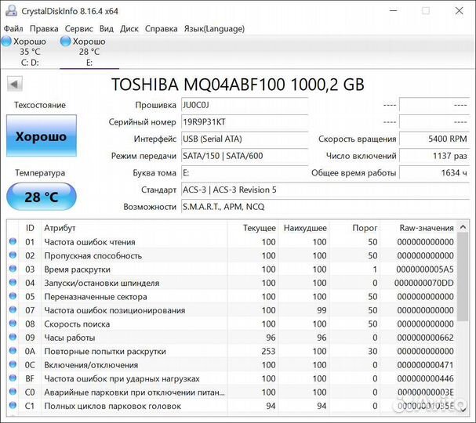The height and width of the screenshot is (423, 476).
Task: Click the attribute list scroll up arrow
Action: pos(463,227)
